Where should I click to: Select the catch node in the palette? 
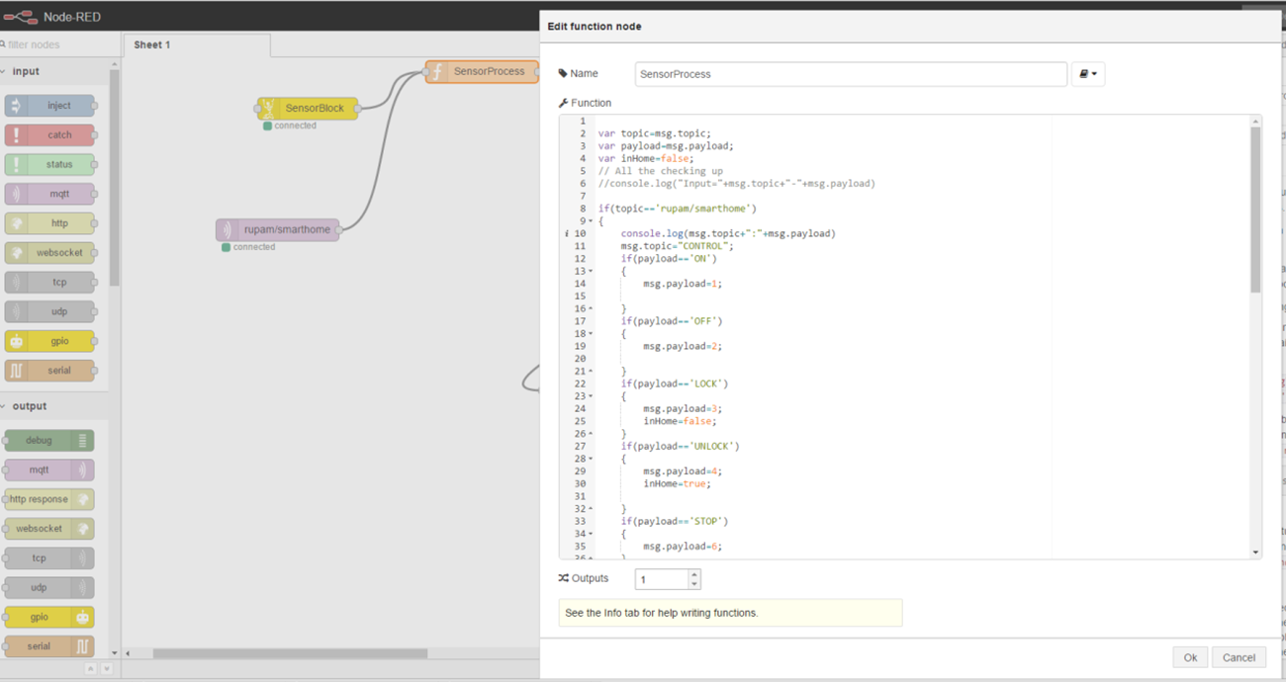click(49, 135)
